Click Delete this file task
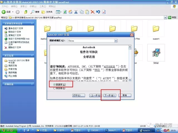Viewport: 178px width, 133px height. pyautogui.click(x=15, y=47)
